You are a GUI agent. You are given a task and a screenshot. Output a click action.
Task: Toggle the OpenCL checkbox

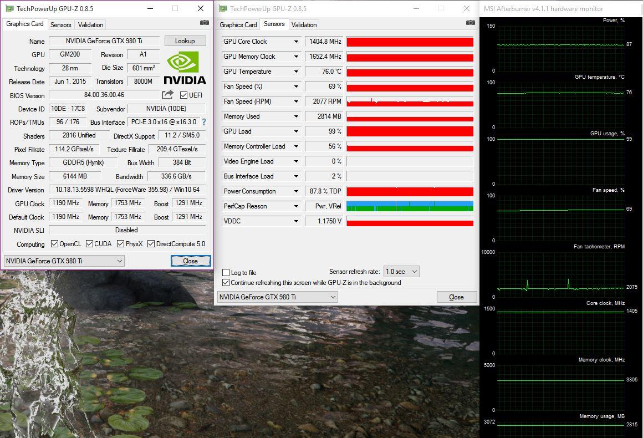click(54, 243)
